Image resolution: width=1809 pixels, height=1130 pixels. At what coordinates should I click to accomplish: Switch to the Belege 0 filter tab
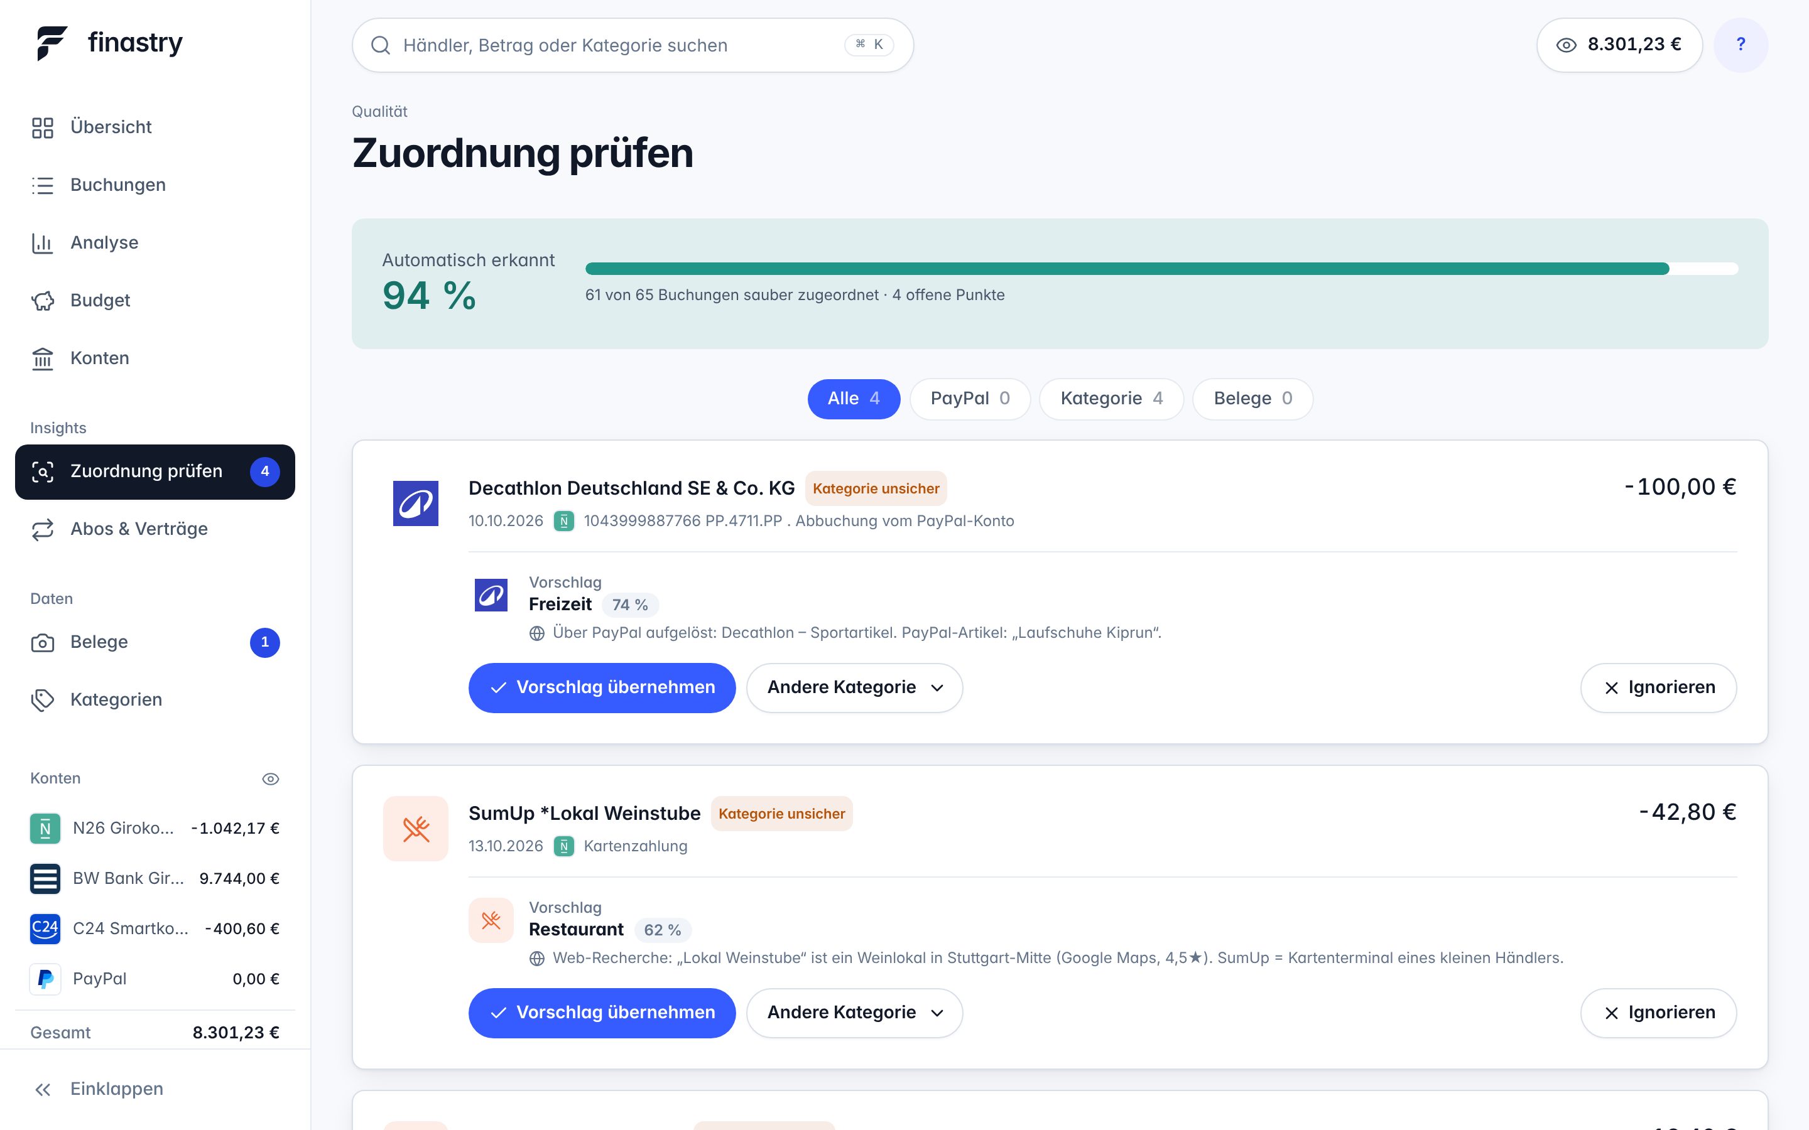[x=1252, y=399]
